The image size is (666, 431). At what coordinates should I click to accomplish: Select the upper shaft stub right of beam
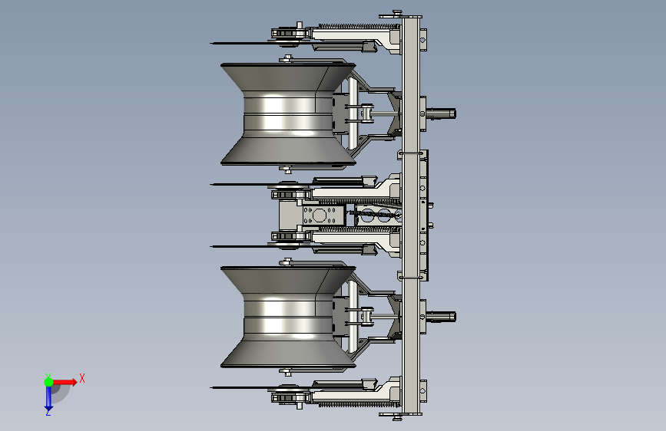[x=441, y=114]
